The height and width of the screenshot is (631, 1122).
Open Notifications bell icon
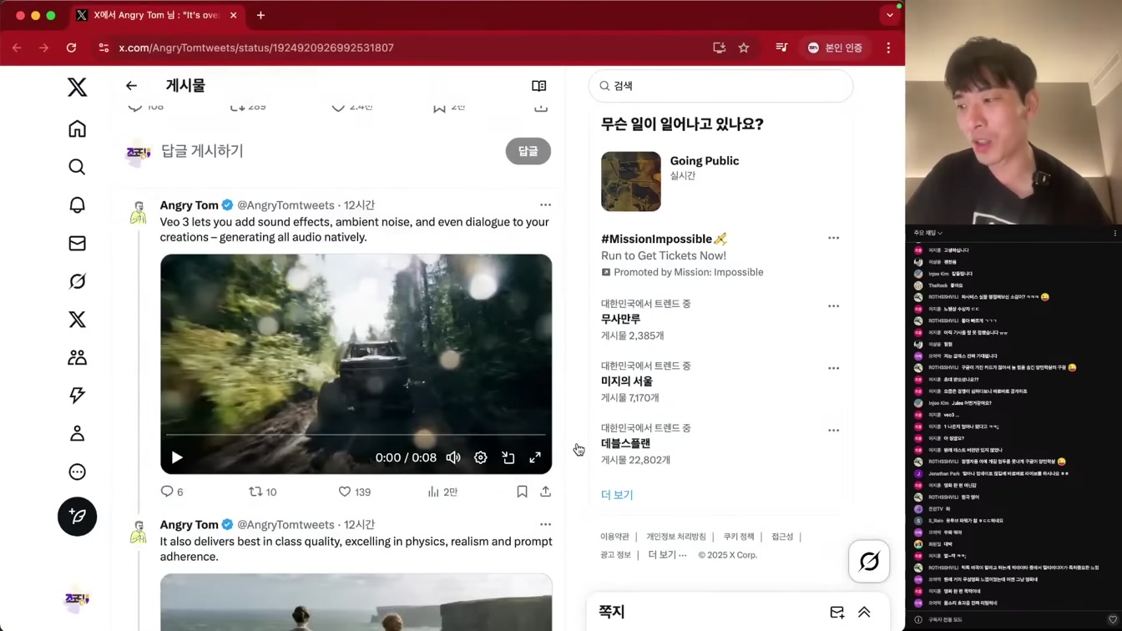click(77, 205)
